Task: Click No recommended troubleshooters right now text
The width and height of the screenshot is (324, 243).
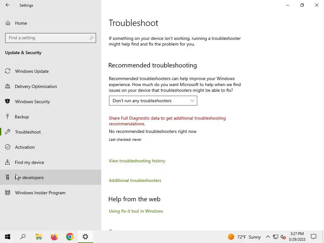Action: pyautogui.click(x=153, y=131)
